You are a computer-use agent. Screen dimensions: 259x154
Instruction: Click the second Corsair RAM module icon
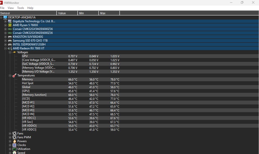10,33
